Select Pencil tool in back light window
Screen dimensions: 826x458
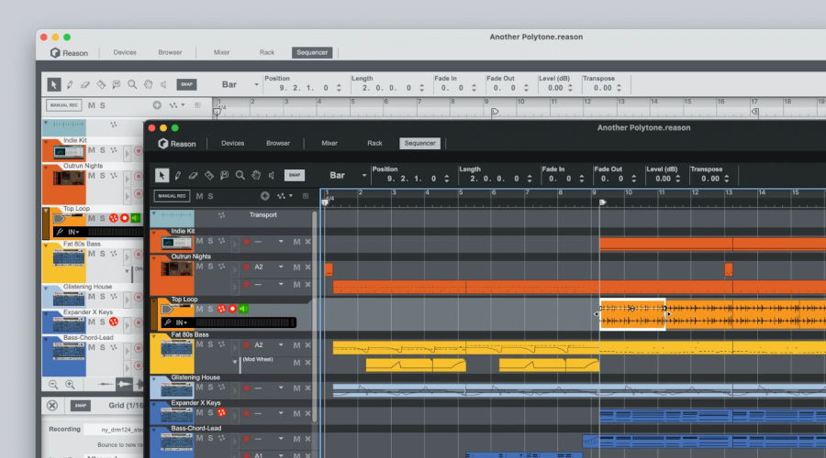pyautogui.click(x=70, y=84)
